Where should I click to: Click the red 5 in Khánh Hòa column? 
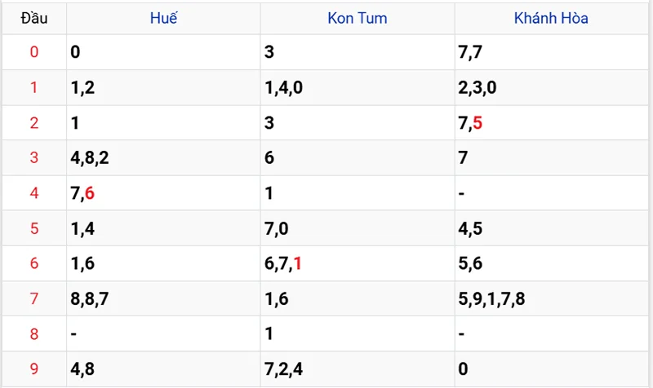478,123
